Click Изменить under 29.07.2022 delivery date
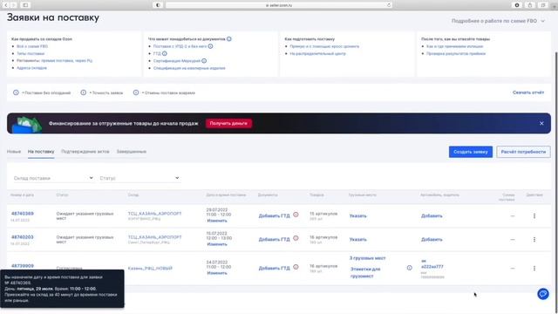The width and height of the screenshot is (558, 314). pos(217,221)
